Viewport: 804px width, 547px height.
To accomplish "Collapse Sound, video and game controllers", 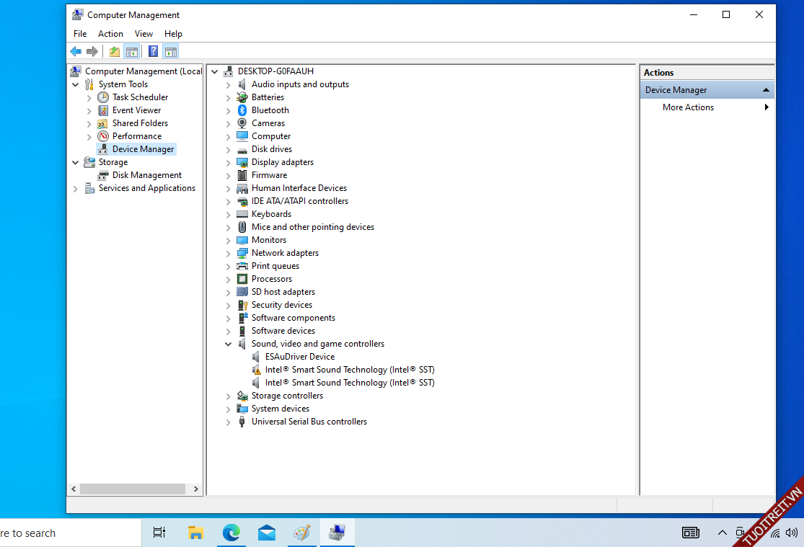I will [x=228, y=344].
